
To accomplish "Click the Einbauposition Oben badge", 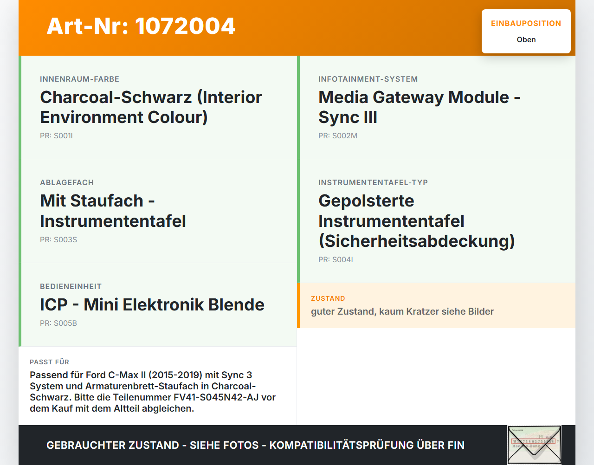I will [x=526, y=32].
